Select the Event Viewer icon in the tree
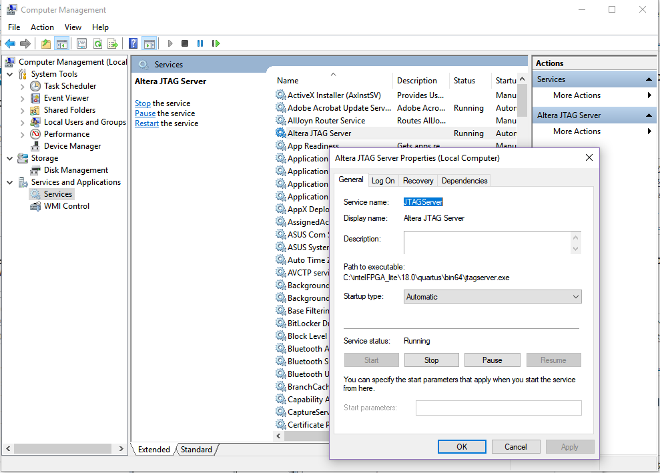 [x=35, y=98]
